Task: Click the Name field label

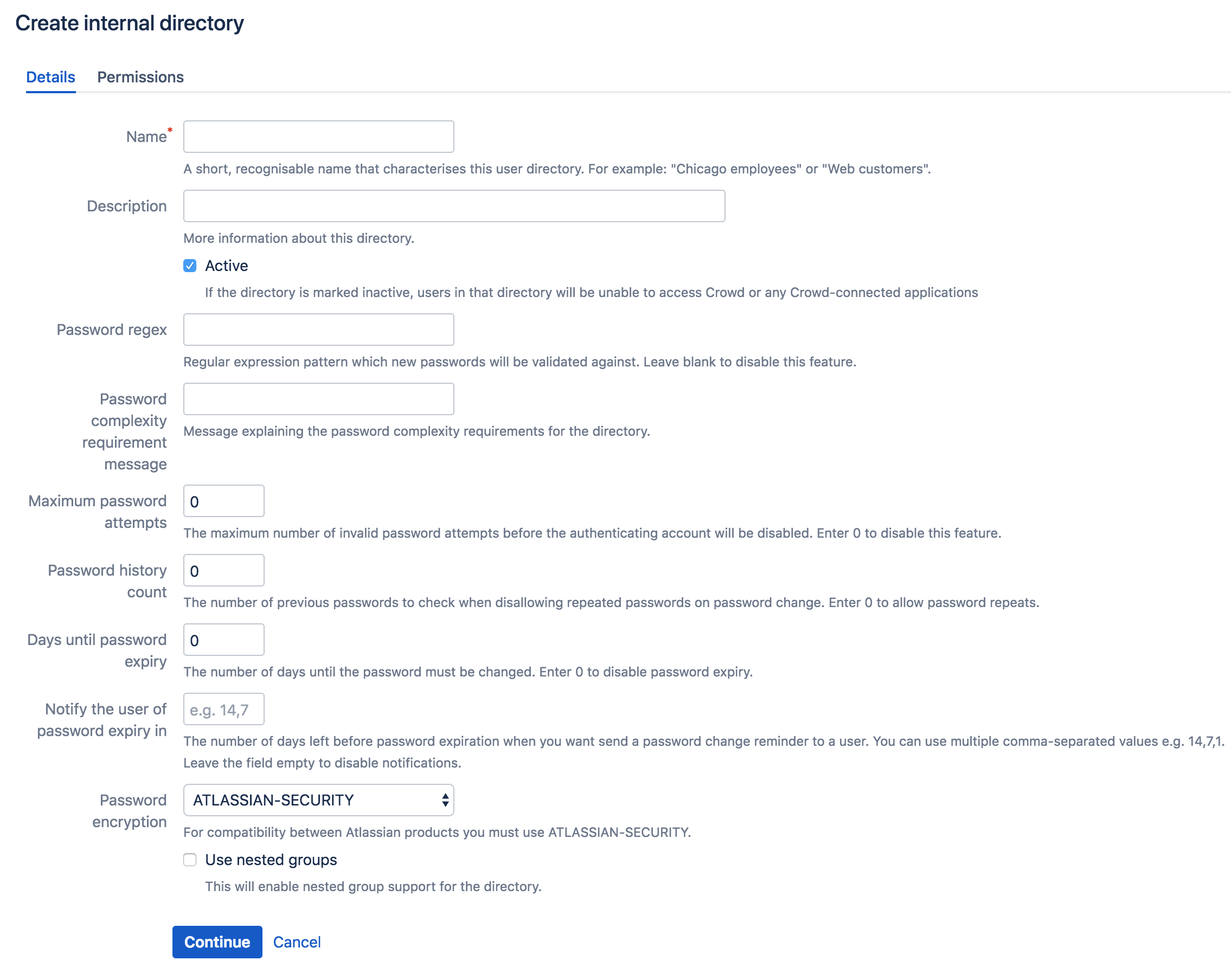Action: pos(146,137)
